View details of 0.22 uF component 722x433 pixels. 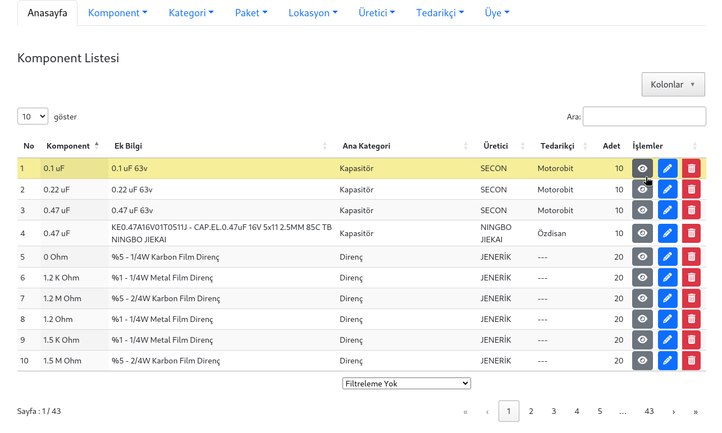642,190
